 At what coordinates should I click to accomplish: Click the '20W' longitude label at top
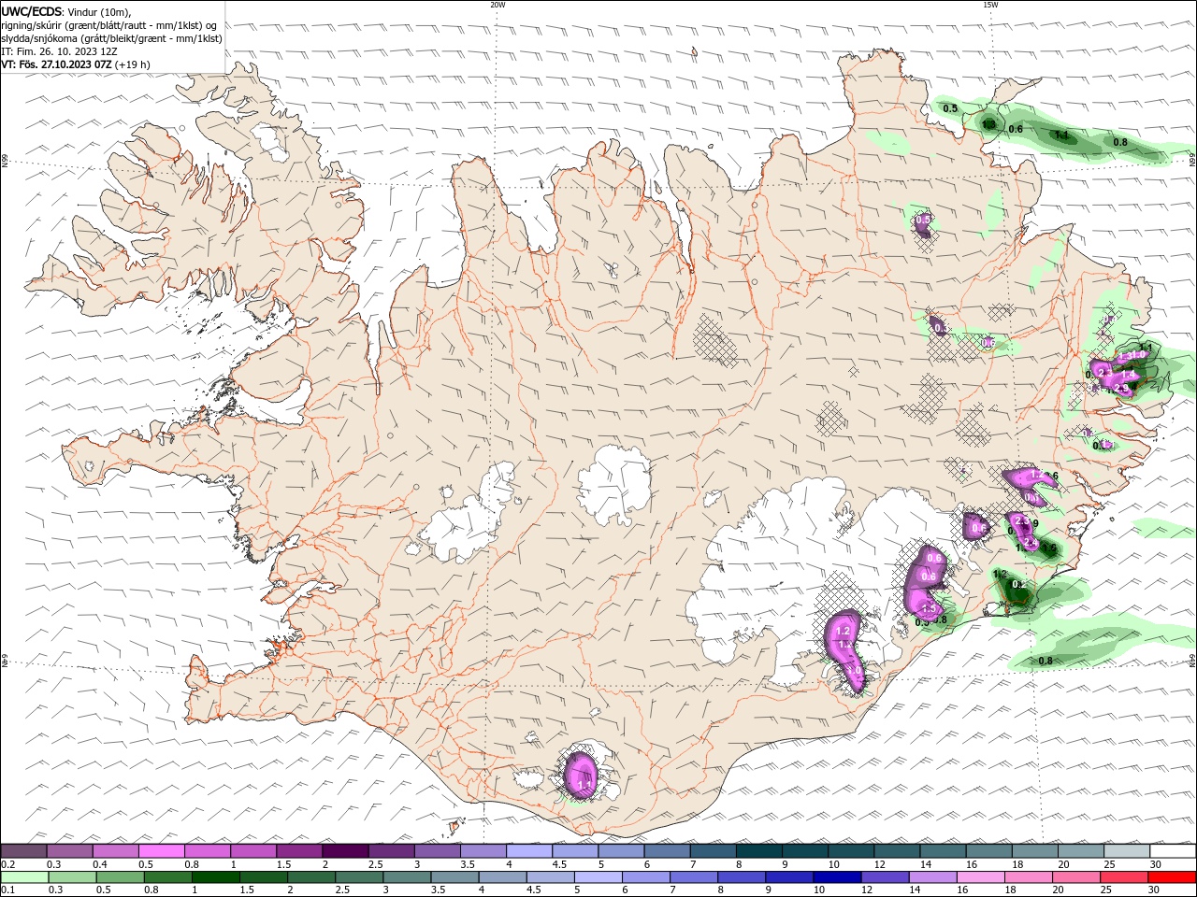(498, 5)
